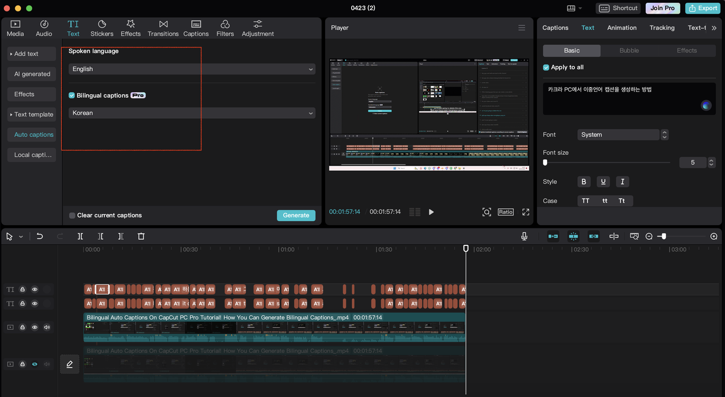Switch to Tracking inspector tab

(x=662, y=28)
